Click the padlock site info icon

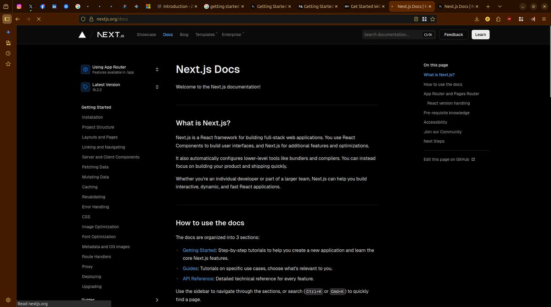pyautogui.click(x=91, y=19)
